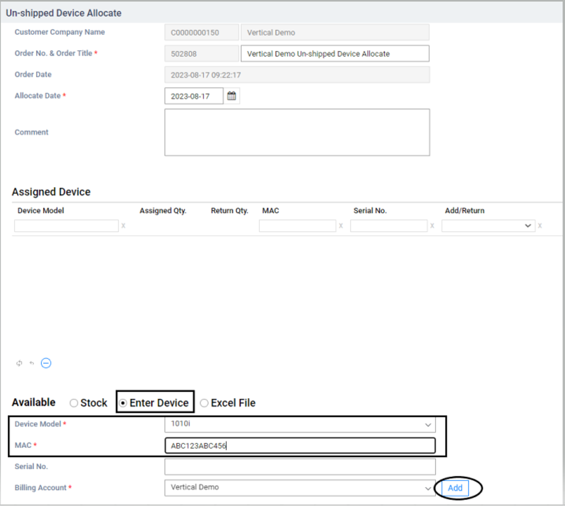The width and height of the screenshot is (565, 506).
Task: Click the Device Model column filter box
Action: point(66,226)
